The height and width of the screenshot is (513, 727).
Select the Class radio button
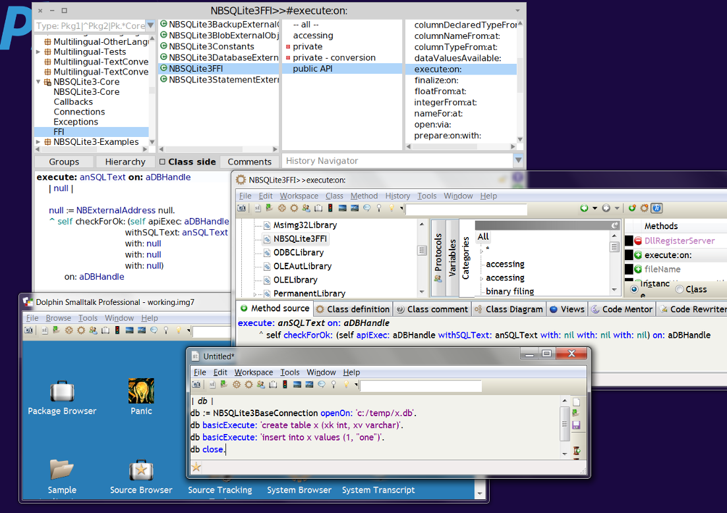680,288
